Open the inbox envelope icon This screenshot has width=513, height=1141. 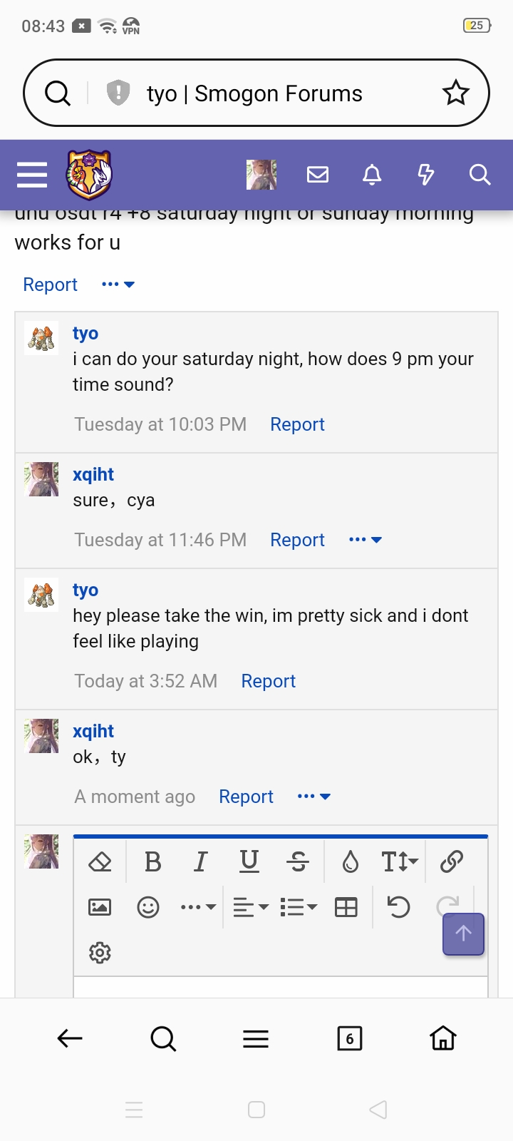pos(318,175)
